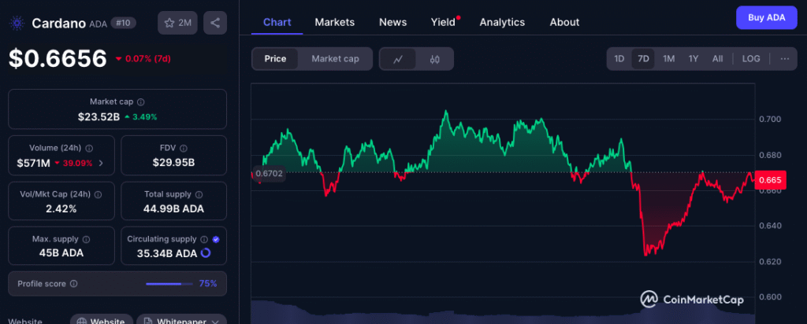Expand the Whitepaper dropdown chevron
The height and width of the screenshot is (324, 807).
pyautogui.click(x=216, y=322)
